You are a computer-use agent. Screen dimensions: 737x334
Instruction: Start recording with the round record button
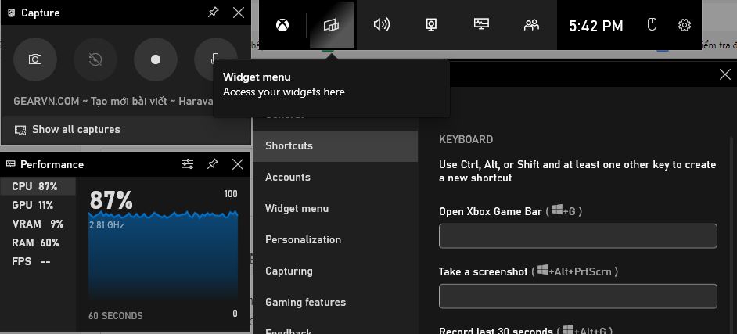(155, 59)
